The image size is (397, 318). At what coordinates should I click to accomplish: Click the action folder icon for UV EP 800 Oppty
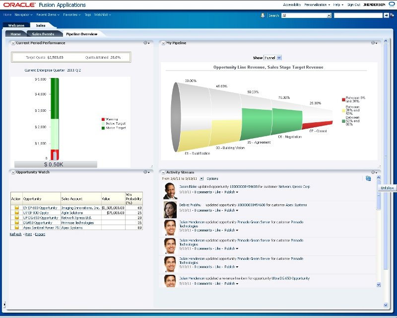pyautogui.click(x=17, y=213)
